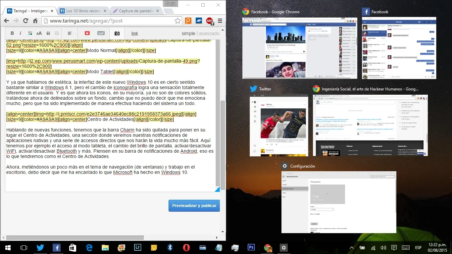This screenshot has width=452, height=254.
Task: Insert a bulleted list in the editor
Action: [x=57, y=33]
